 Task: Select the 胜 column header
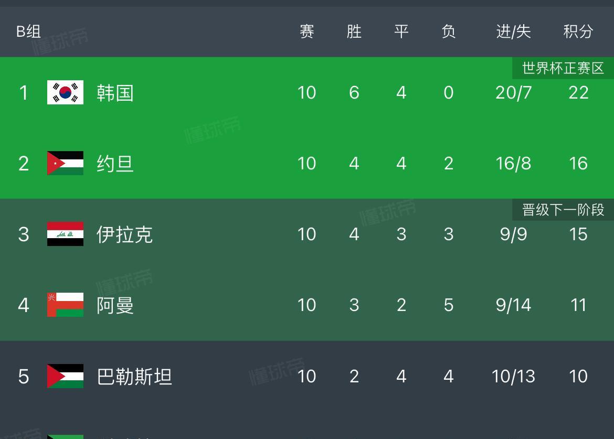(x=354, y=31)
